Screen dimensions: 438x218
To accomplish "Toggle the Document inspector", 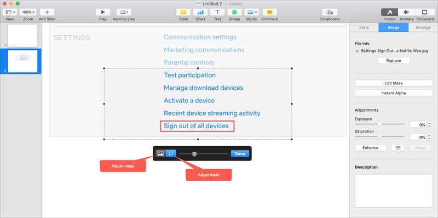I will pyautogui.click(x=425, y=12).
